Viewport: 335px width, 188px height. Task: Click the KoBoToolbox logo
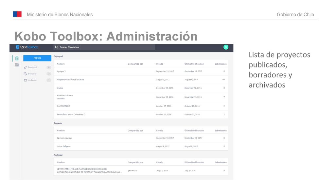(27, 47)
